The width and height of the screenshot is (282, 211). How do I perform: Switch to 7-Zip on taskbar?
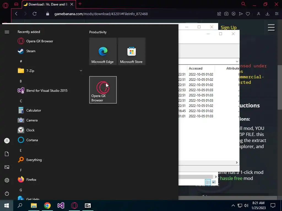[88, 206]
